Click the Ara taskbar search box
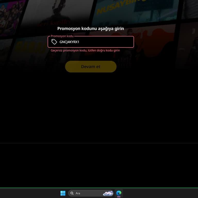 (x=91, y=193)
